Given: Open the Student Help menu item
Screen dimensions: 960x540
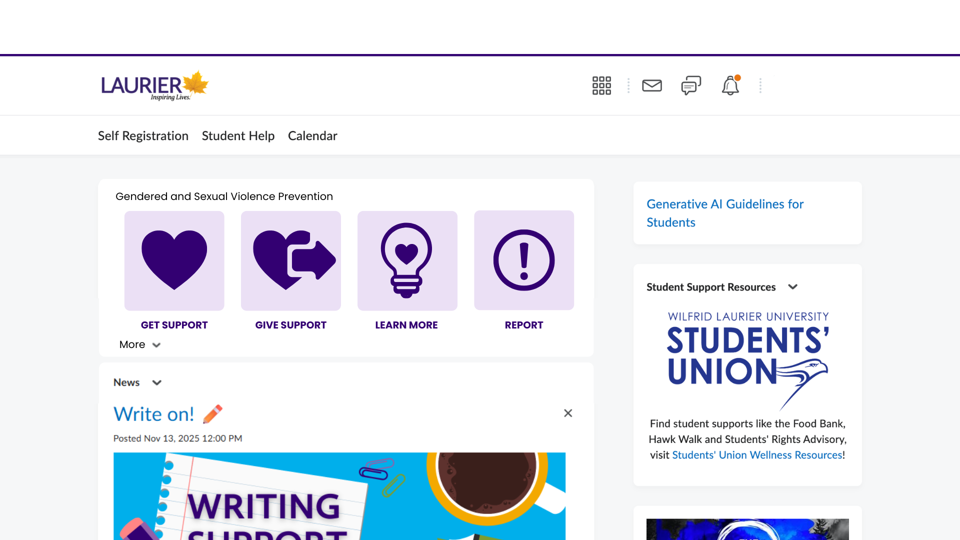Looking at the screenshot, I should click(x=238, y=135).
